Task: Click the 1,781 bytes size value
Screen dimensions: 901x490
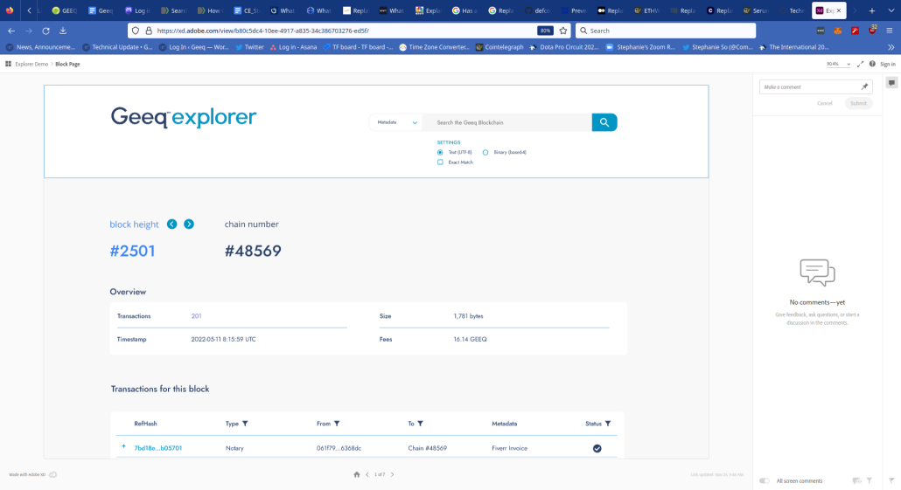Action: [468, 316]
